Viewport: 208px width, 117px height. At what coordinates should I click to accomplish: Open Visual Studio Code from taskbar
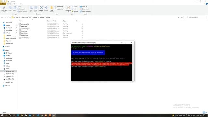click(38, 115)
